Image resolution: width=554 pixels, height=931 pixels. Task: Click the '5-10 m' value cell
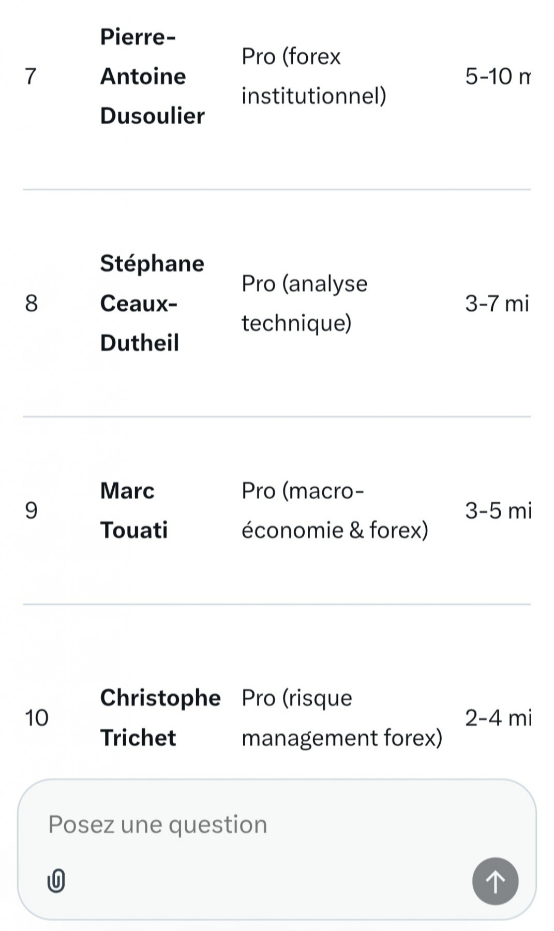(498, 77)
